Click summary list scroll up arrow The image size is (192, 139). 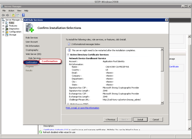162,49
